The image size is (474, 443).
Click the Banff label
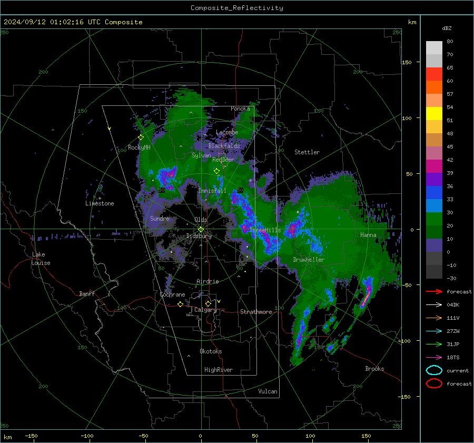point(87,294)
